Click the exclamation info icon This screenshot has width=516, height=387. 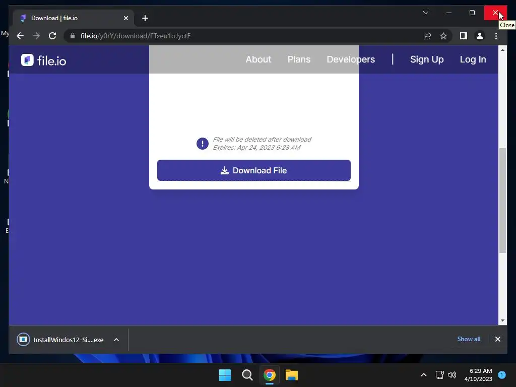[203, 144]
